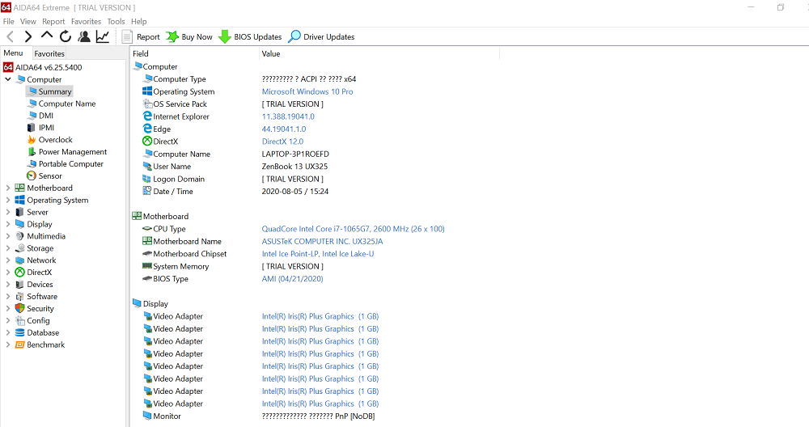809x427 pixels.
Task: Click the up-level arrow toolbar icon
Action: coord(46,36)
